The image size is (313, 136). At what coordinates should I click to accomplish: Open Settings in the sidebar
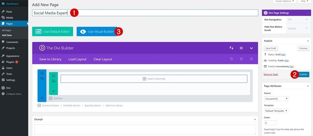tap(11, 80)
